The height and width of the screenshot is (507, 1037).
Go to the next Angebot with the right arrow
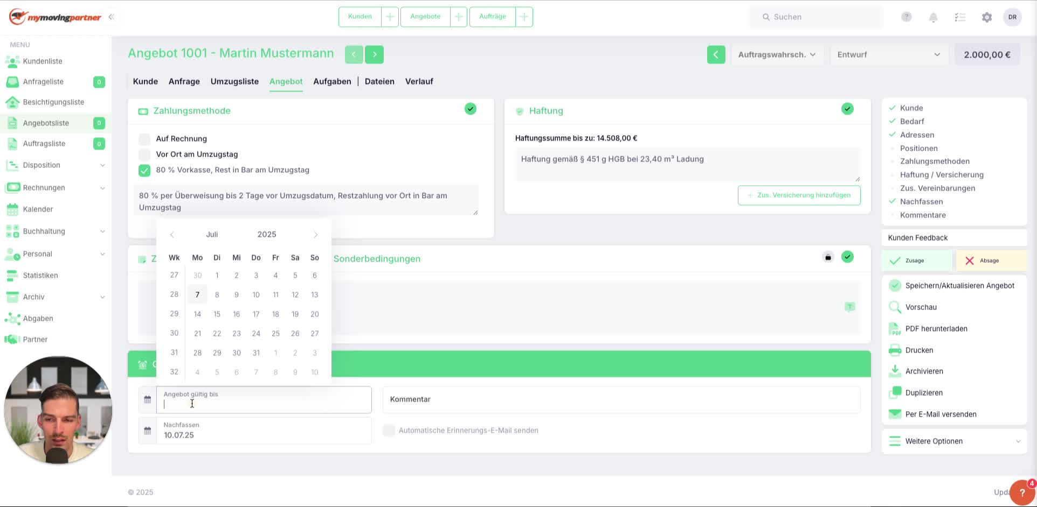(x=375, y=54)
